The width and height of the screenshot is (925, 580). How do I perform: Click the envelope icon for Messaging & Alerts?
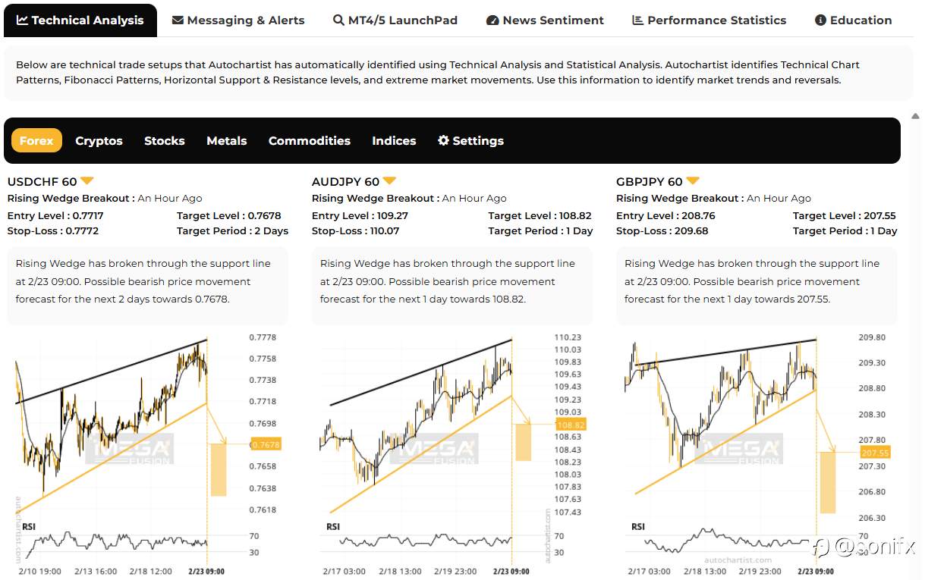click(178, 20)
